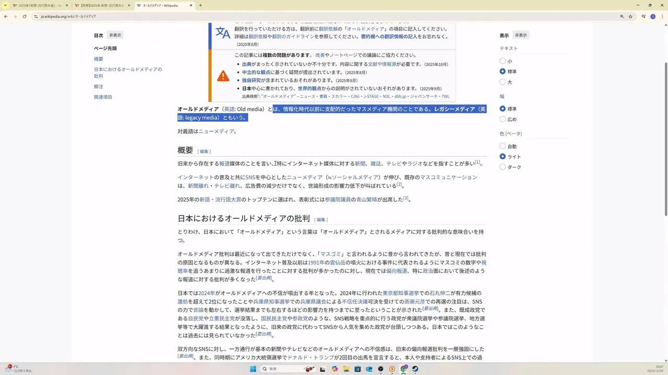Select the ダーク color radio button
This screenshot has height=375, width=668.
coord(503,167)
